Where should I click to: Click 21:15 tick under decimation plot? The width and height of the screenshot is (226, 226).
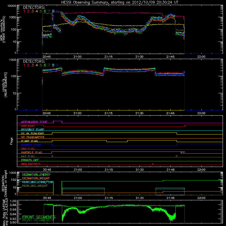click(109, 198)
